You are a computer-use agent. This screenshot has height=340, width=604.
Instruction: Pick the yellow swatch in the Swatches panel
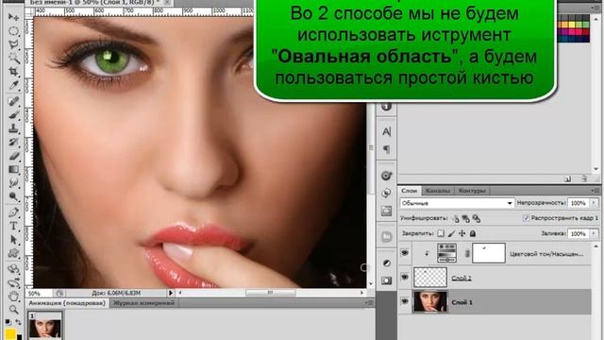coord(572,25)
